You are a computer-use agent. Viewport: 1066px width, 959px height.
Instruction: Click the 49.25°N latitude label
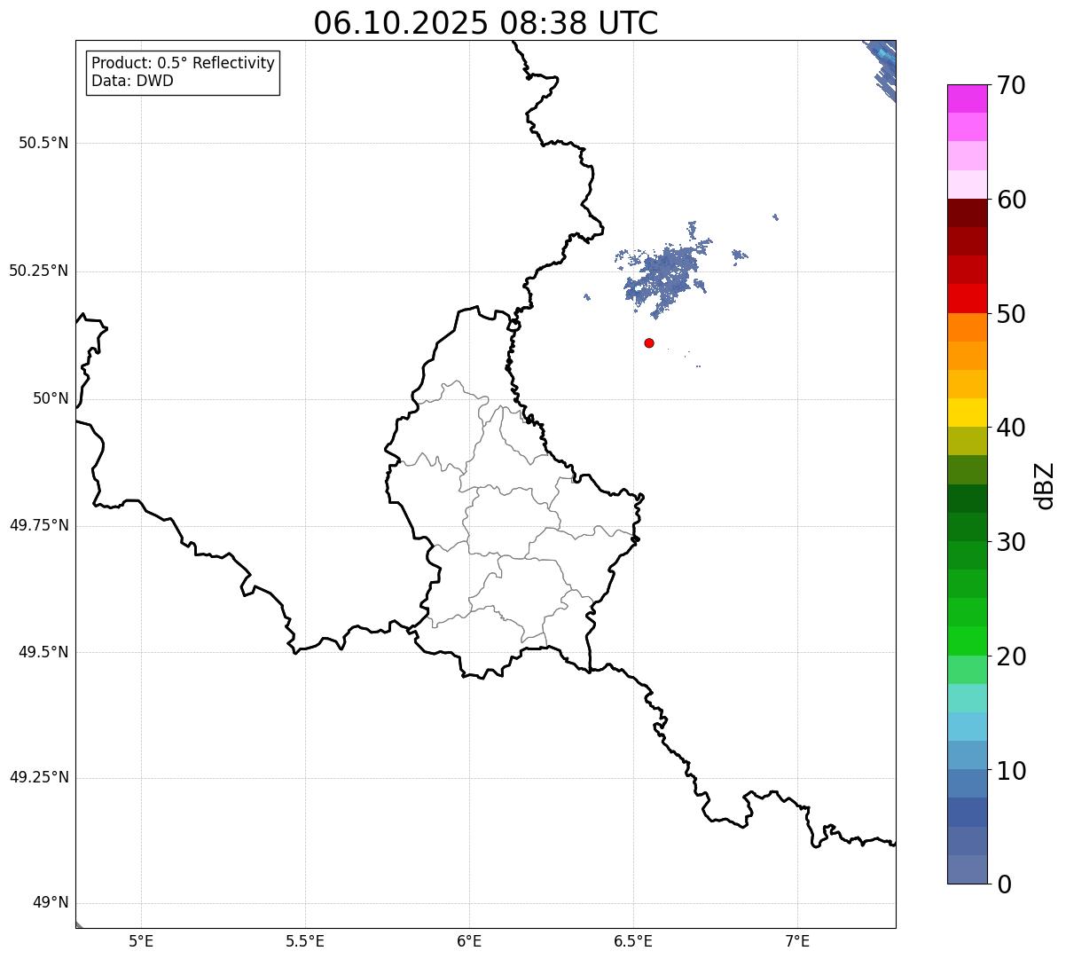[x=39, y=778]
